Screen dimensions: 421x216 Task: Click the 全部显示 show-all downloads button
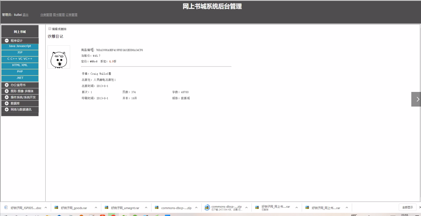tap(407, 207)
